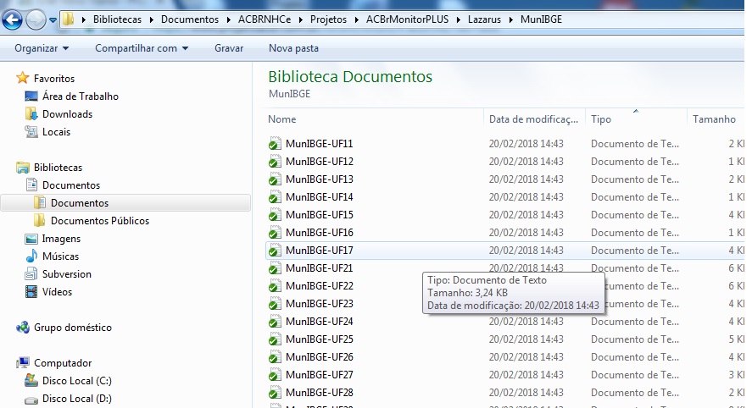Sort by Nome column header
Image resolution: width=752 pixels, height=408 pixels.
(282, 119)
